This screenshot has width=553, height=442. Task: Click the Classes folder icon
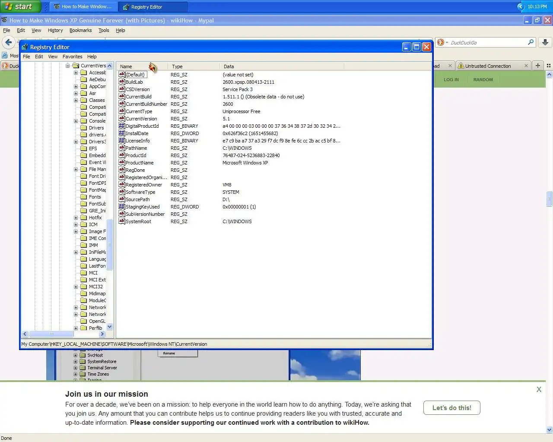[x=84, y=100]
